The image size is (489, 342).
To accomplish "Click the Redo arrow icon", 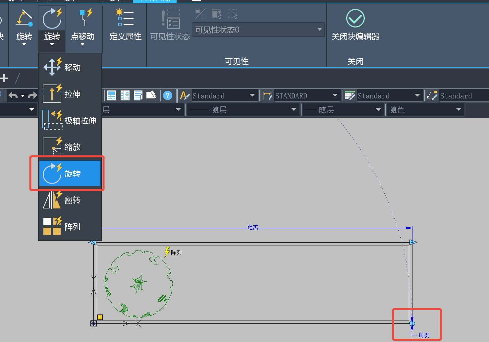I will (x=32, y=96).
